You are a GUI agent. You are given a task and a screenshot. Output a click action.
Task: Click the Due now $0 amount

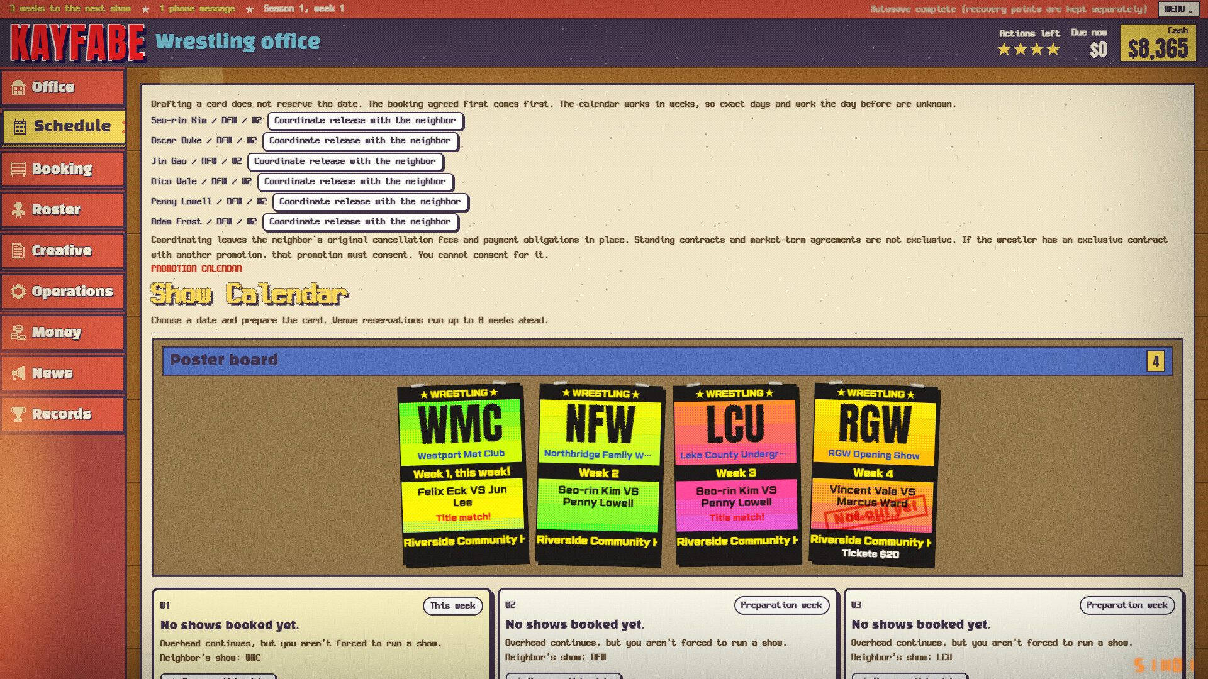tap(1099, 50)
